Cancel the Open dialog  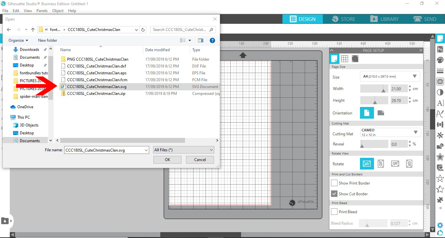click(x=200, y=160)
